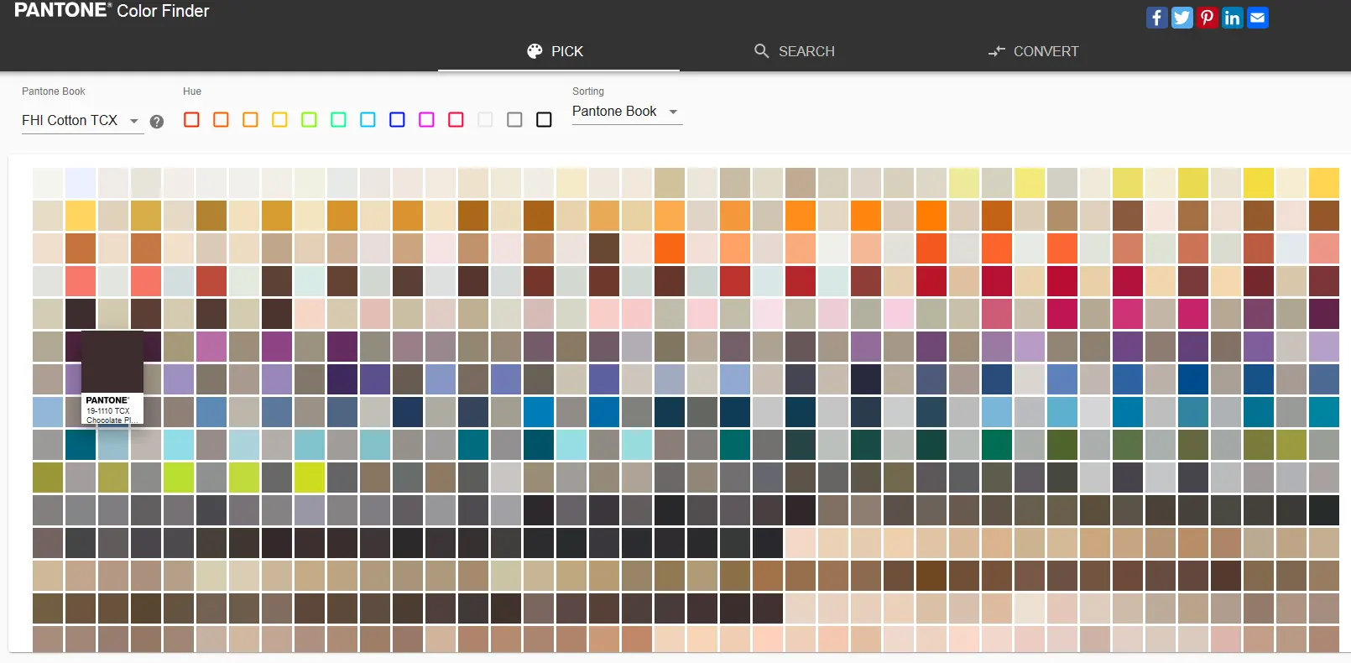This screenshot has width=1351, height=663.
Task: Select the enlarged Chocolate Plum swatch card
Action: [x=112, y=377]
